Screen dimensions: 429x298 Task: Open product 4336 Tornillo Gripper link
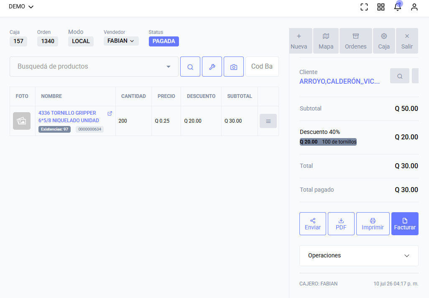(x=69, y=117)
